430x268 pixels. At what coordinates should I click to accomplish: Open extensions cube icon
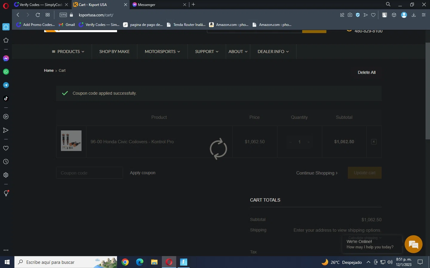tap(394, 15)
